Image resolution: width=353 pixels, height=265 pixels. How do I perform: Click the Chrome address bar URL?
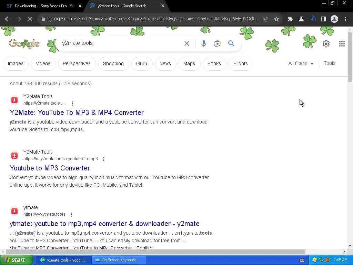pyautogui.click(x=153, y=19)
